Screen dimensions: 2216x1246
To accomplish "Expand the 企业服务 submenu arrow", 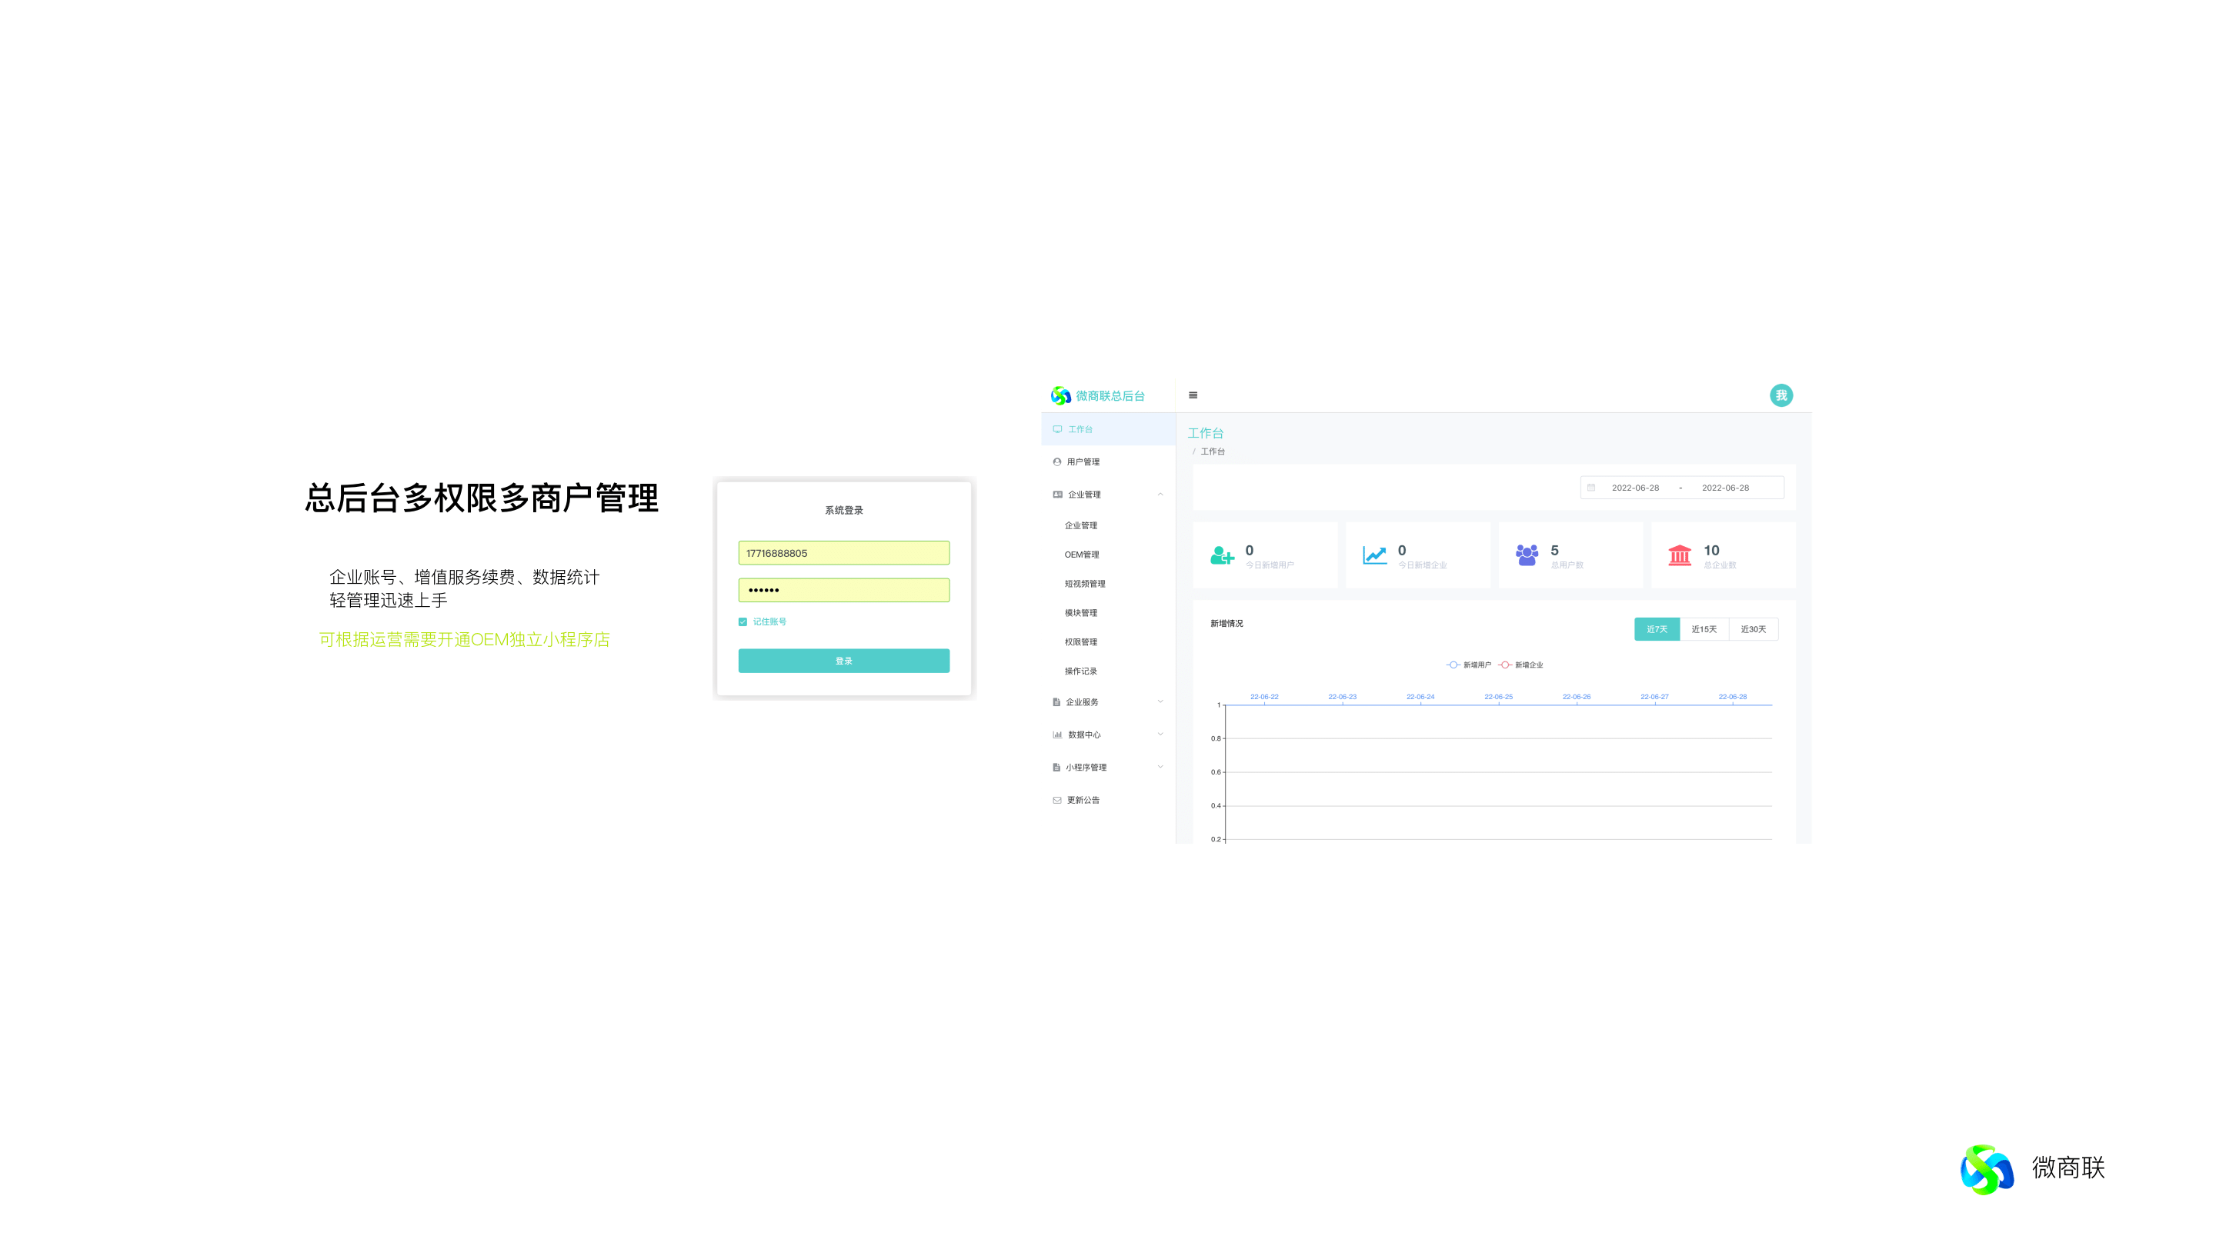I will tap(1160, 701).
